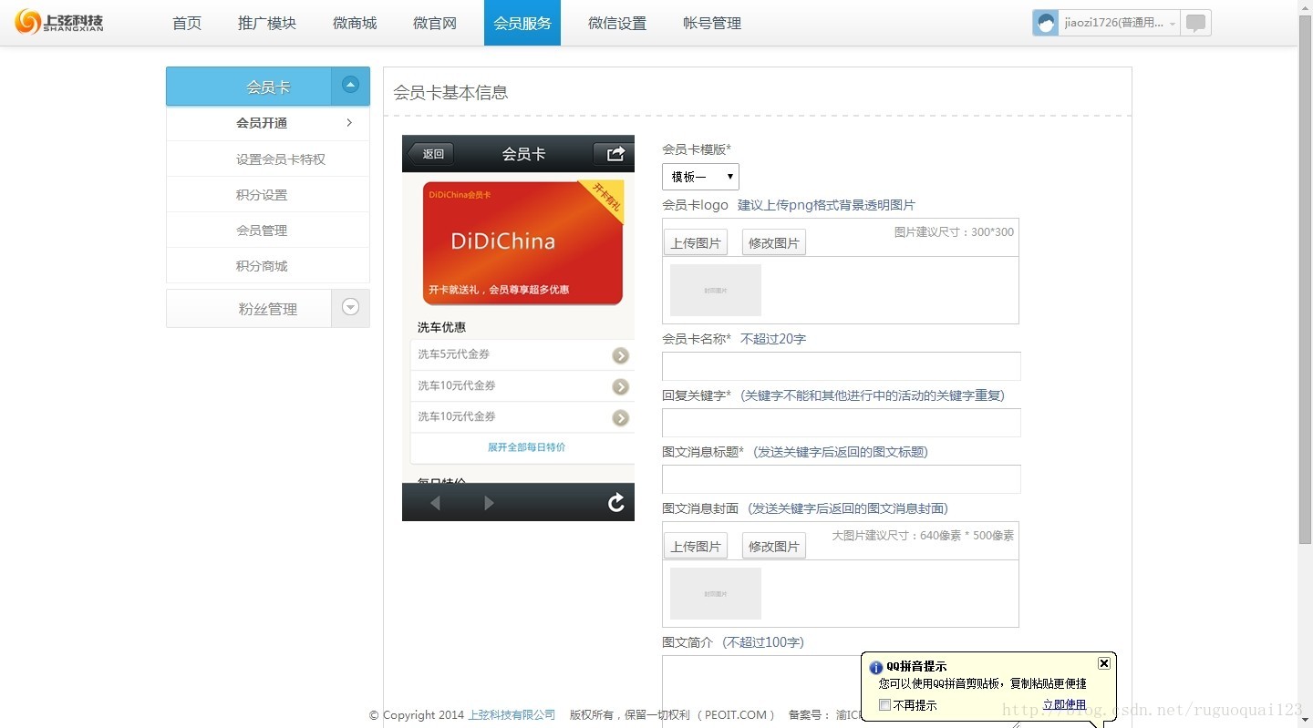Viewport: 1313px width, 728px height.
Task: Expand 粉丝管理 section arrow
Action: [350, 307]
